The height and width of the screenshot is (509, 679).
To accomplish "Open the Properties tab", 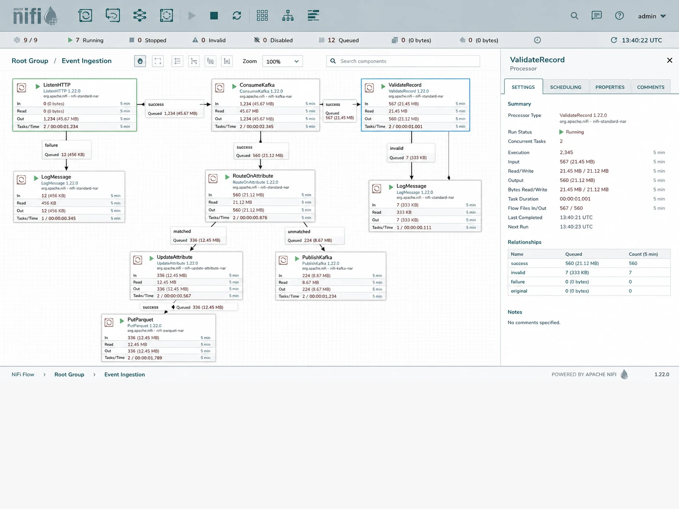I will click(610, 87).
